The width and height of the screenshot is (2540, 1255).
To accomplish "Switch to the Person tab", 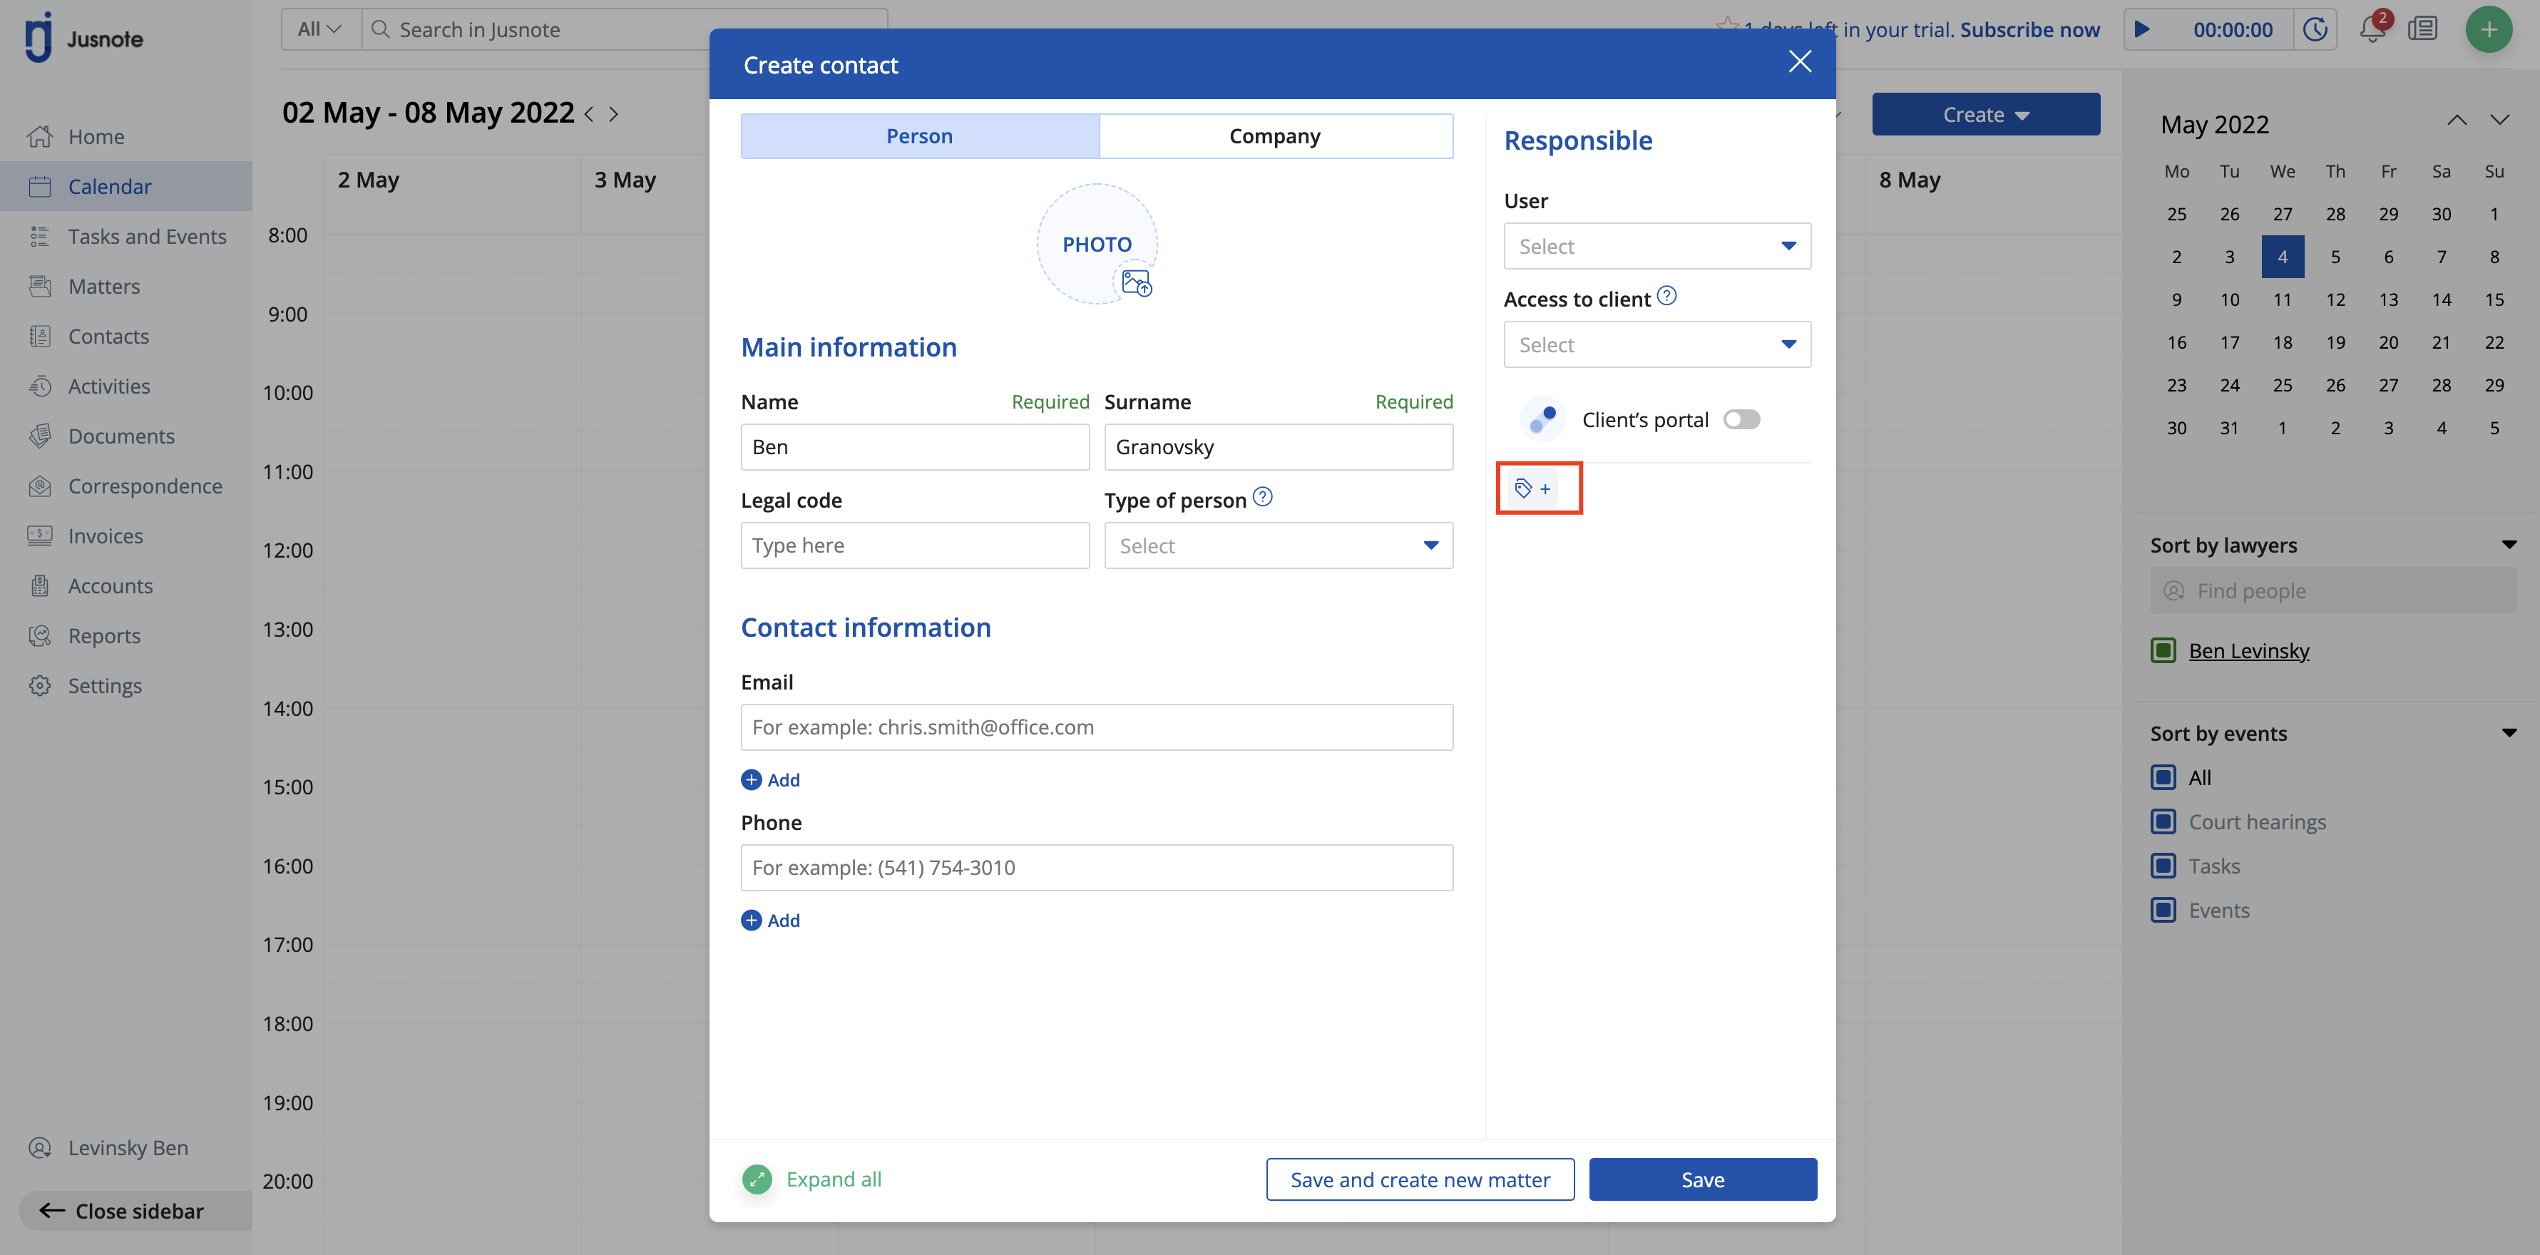I will pos(919,136).
